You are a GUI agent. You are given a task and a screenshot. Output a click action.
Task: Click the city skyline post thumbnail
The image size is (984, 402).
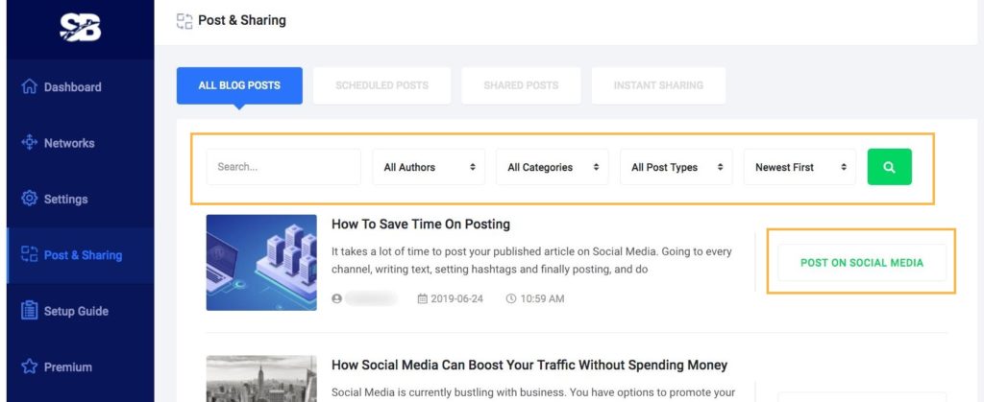coord(261,379)
